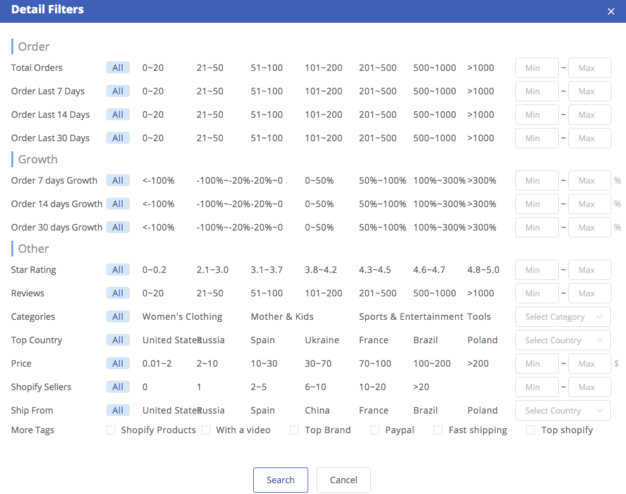This screenshot has width=626, height=494.
Task: Check the Top shopify tag
Action: [x=530, y=430]
